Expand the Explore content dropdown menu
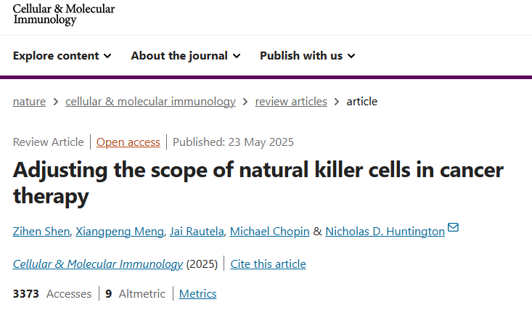This screenshot has width=532, height=310. click(62, 56)
